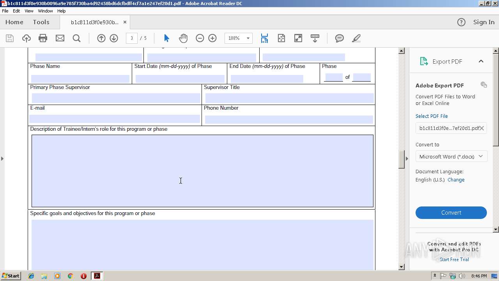Close the document tab
The height and width of the screenshot is (281, 499).
coord(125,22)
